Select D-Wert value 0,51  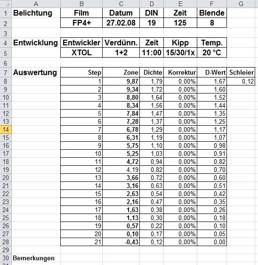pyautogui.click(x=212, y=186)
